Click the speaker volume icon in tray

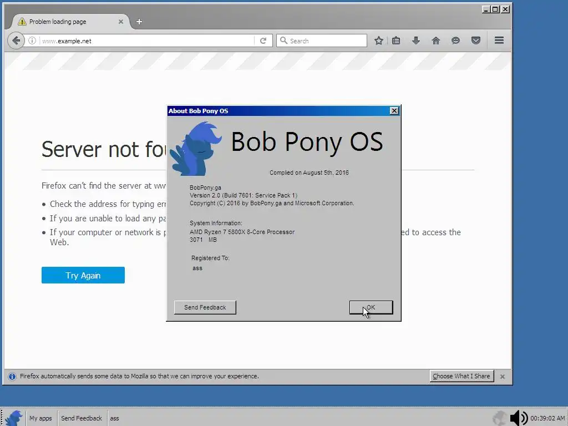(519, 418)
